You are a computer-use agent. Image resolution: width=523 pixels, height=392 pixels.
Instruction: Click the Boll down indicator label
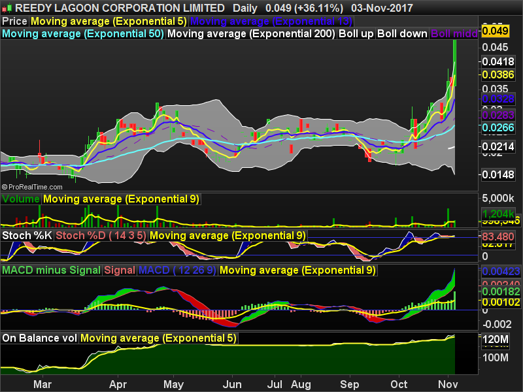click(402, 34)
